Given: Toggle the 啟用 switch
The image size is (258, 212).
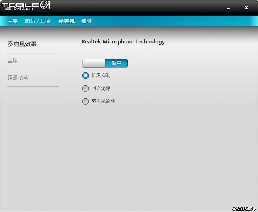Looking at the screenshot, I should pyautogui.click(x=105, y=63).
